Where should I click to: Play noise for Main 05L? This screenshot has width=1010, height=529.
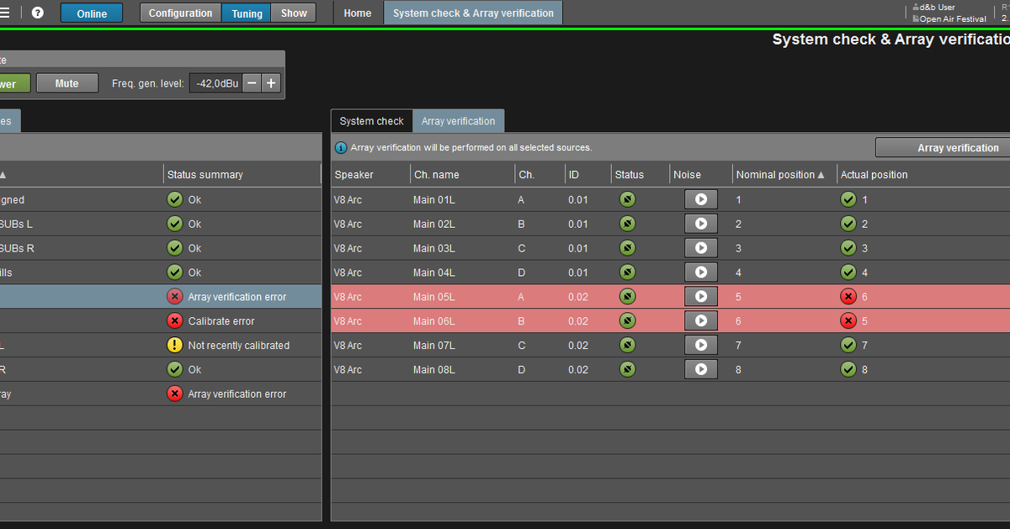pyautogui.click(x=700, y=297)
